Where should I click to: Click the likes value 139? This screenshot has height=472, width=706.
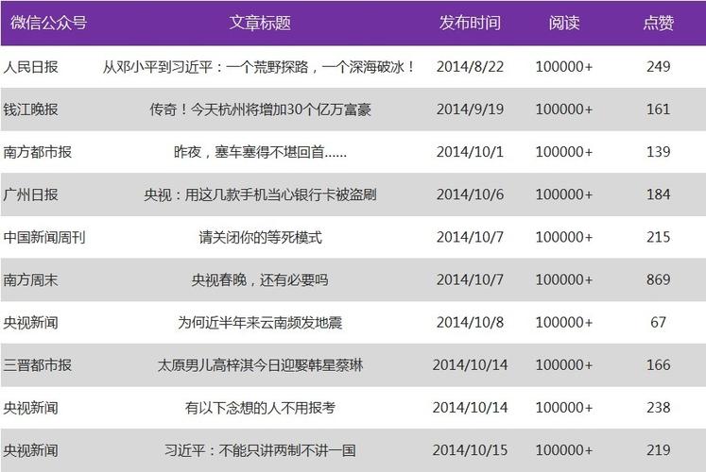click(x=659, y=152)
